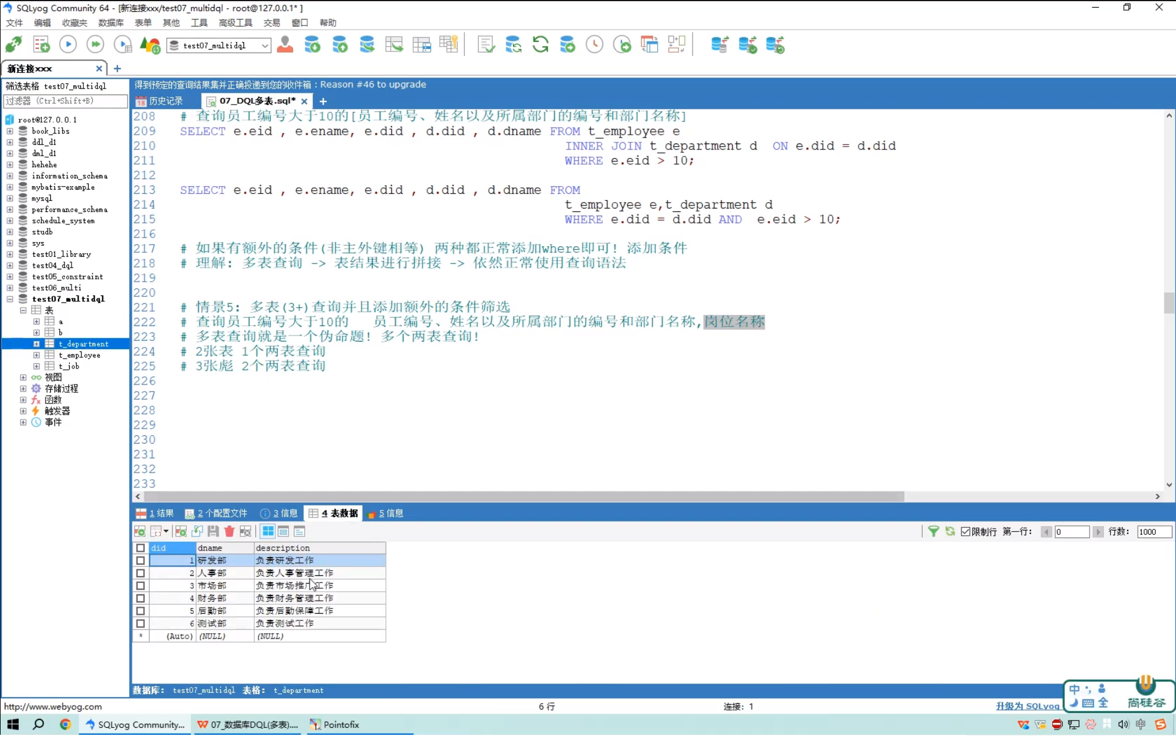Click the horizontal scrollbar of SQL editor

pos(523,497)
